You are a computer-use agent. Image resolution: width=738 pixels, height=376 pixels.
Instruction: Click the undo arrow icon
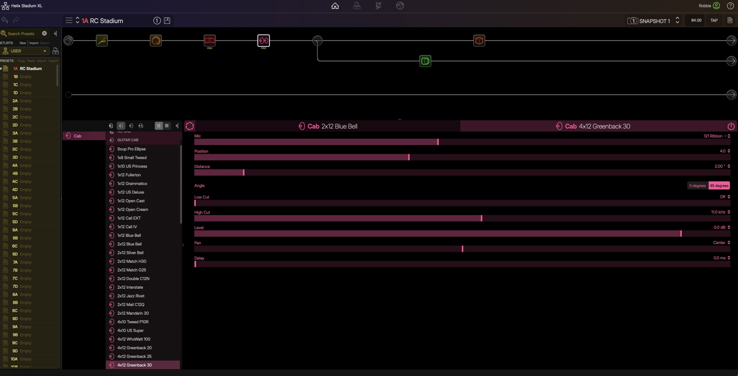pyautogui.click(x=5, y=20)
